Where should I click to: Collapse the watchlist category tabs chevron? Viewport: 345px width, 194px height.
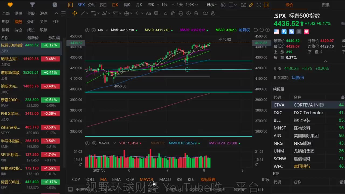57,13
